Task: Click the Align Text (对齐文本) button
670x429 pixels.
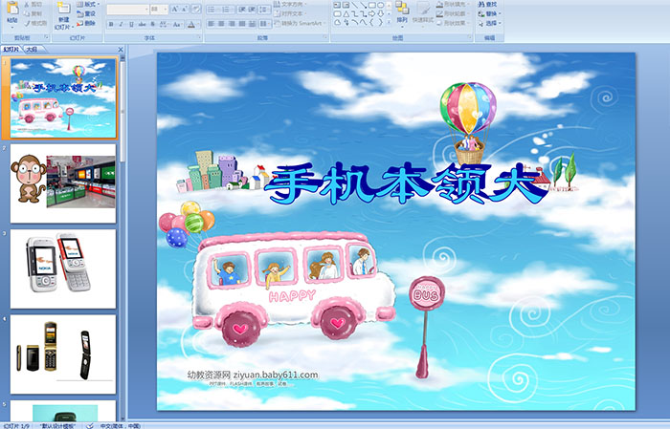Action: [x=292, y=13]
